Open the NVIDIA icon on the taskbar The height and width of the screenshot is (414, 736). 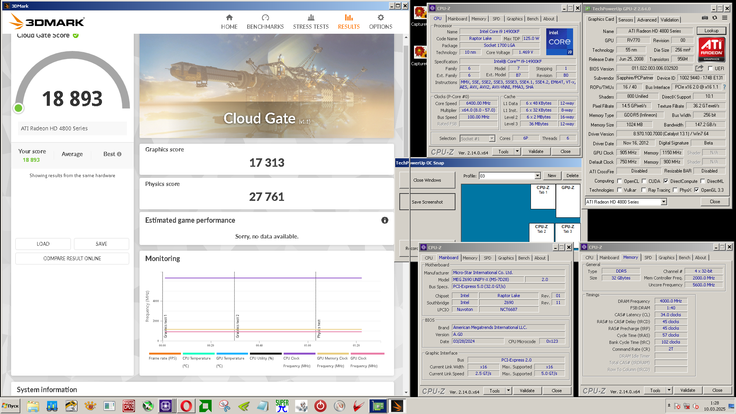click(244, 406)
